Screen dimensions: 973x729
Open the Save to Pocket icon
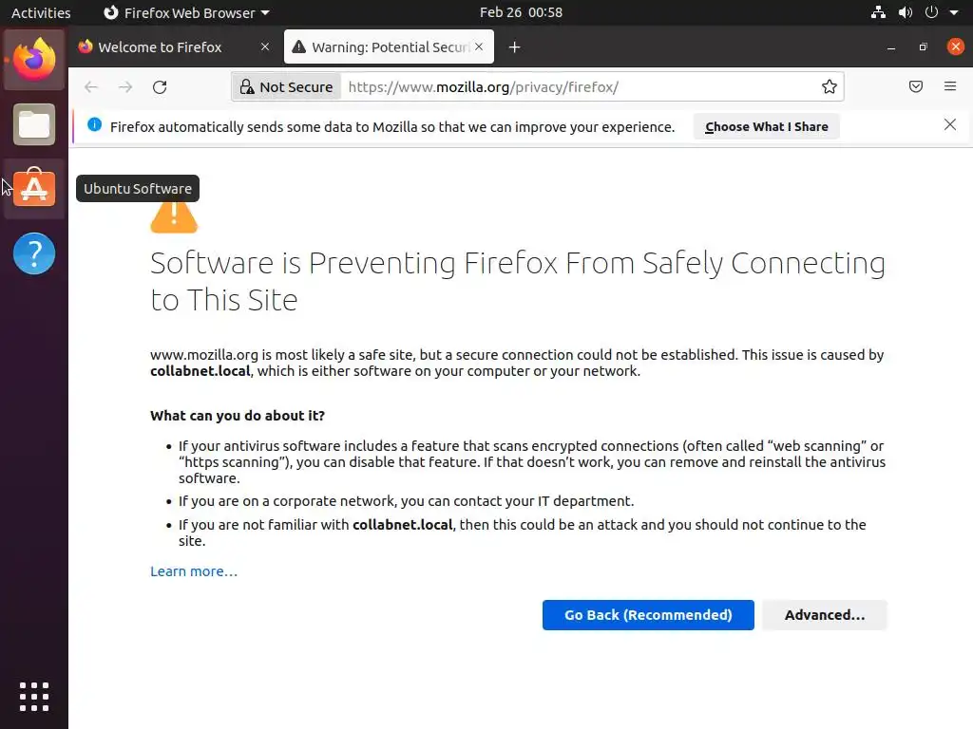916,87
